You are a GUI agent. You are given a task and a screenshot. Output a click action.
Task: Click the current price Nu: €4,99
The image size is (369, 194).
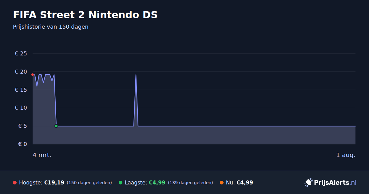coord(240,183)
